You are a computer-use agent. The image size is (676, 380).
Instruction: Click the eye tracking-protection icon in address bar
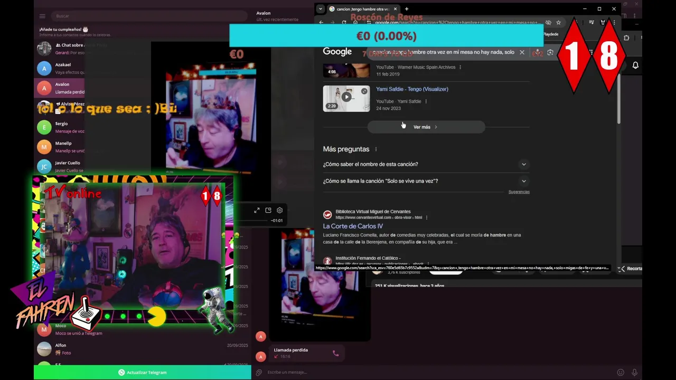[548, 22]
